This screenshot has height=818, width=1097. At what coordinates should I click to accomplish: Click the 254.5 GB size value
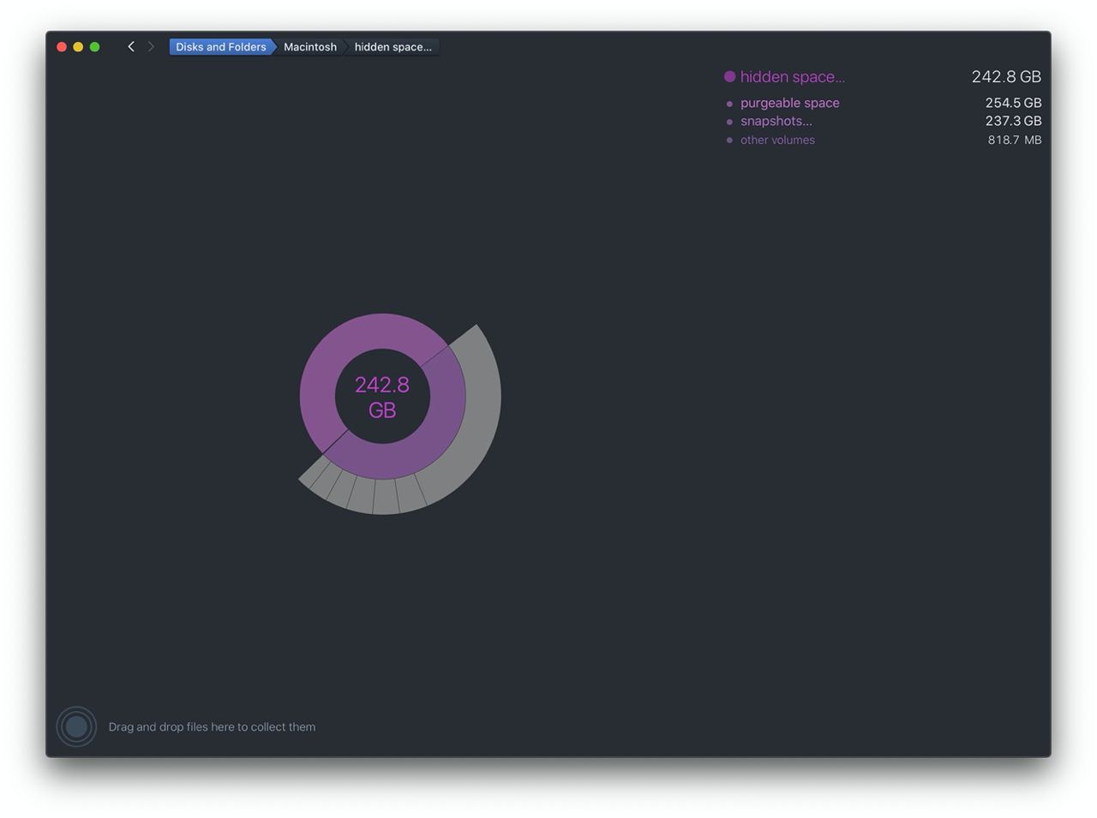coord(1013,103)
